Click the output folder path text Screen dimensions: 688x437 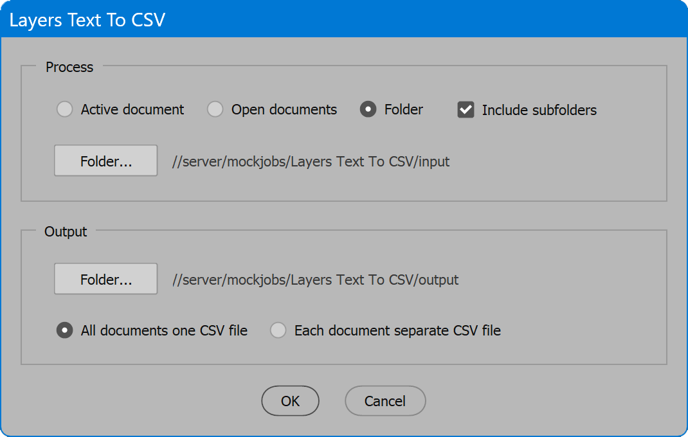(x=315, y=280)
